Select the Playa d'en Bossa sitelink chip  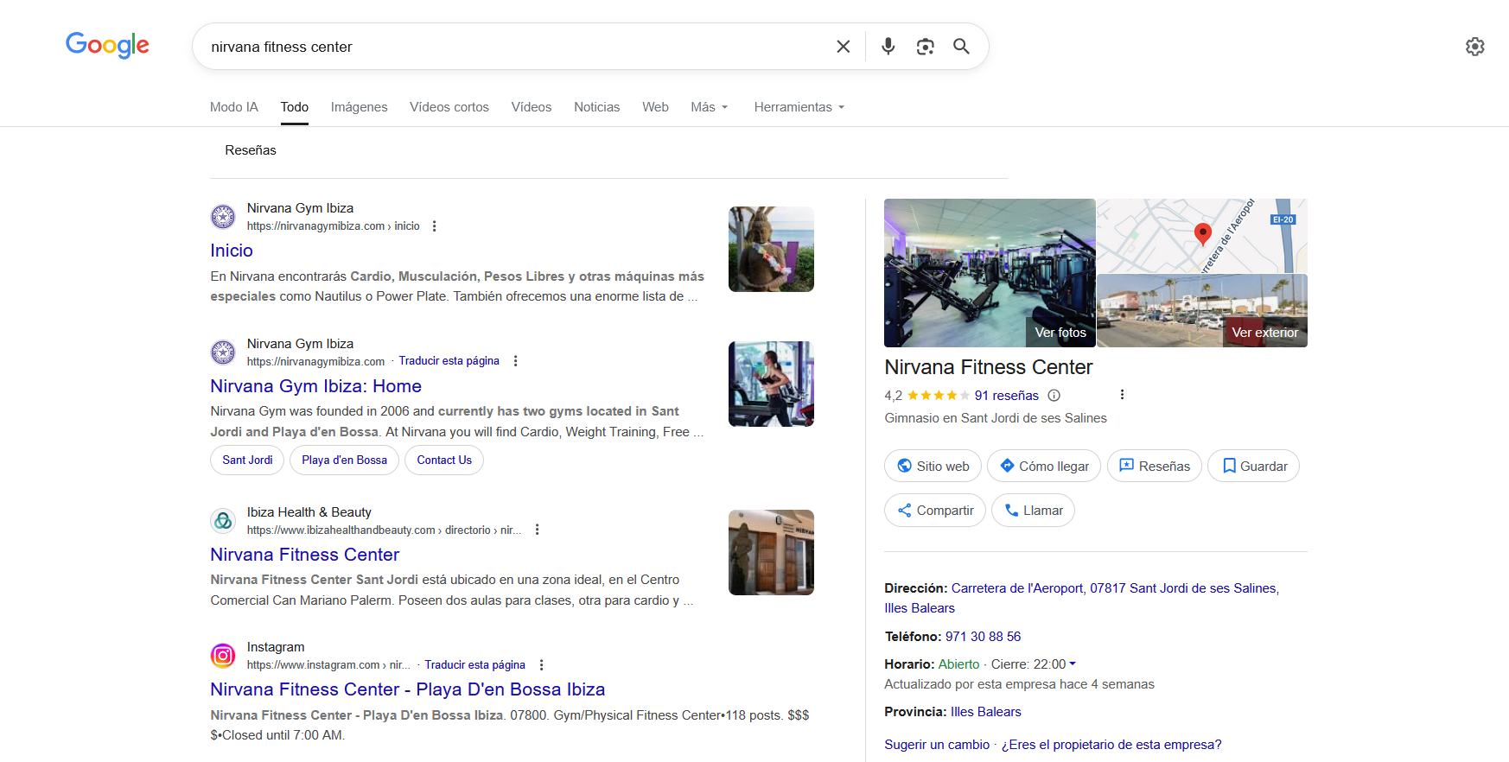[x=344, y=460]
